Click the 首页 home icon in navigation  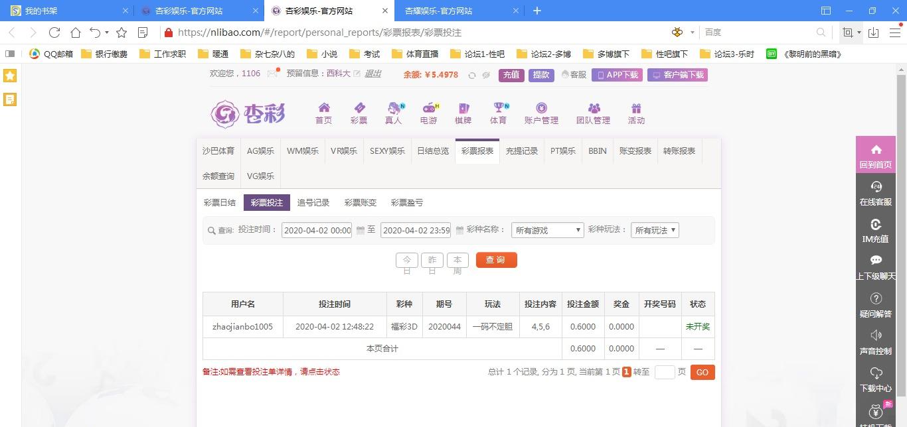323,108
